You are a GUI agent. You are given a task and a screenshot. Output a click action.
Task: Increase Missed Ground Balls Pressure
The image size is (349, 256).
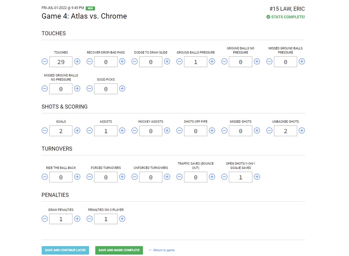pos(302,61)
